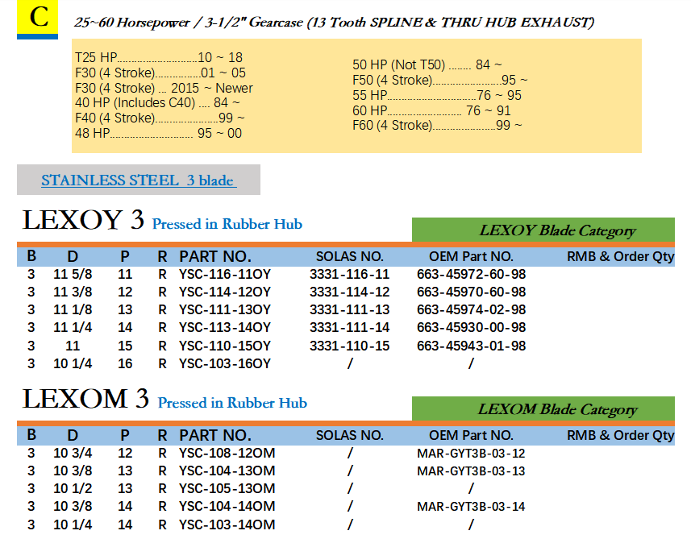Click diameter 11 1/8 in the YSC-111-13OY row
The height and width of the screenshot is (539, 691).
73,309
